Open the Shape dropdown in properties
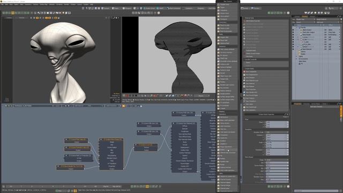 [277, 160]
